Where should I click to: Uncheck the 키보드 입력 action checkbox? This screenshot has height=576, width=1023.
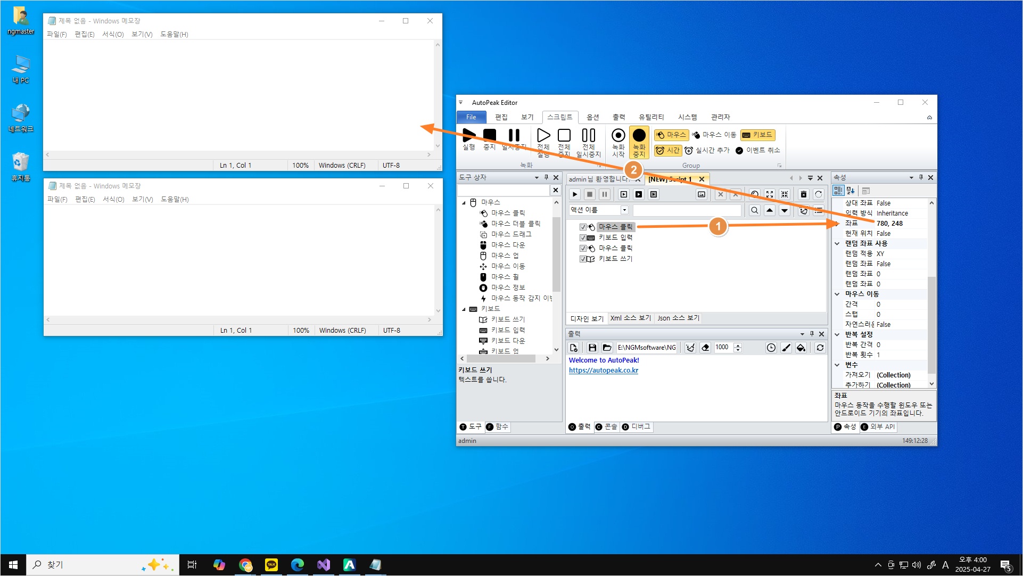coord(583,237)
